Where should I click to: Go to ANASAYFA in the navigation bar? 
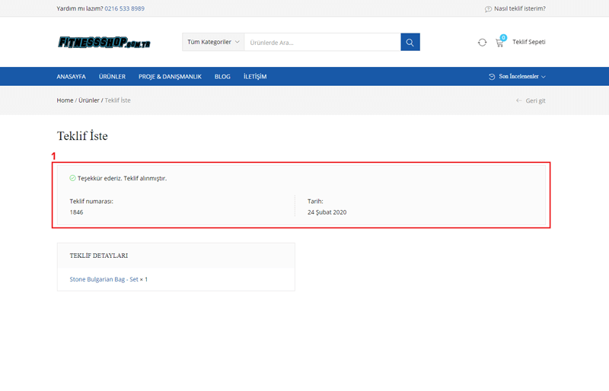coord(71,77)
